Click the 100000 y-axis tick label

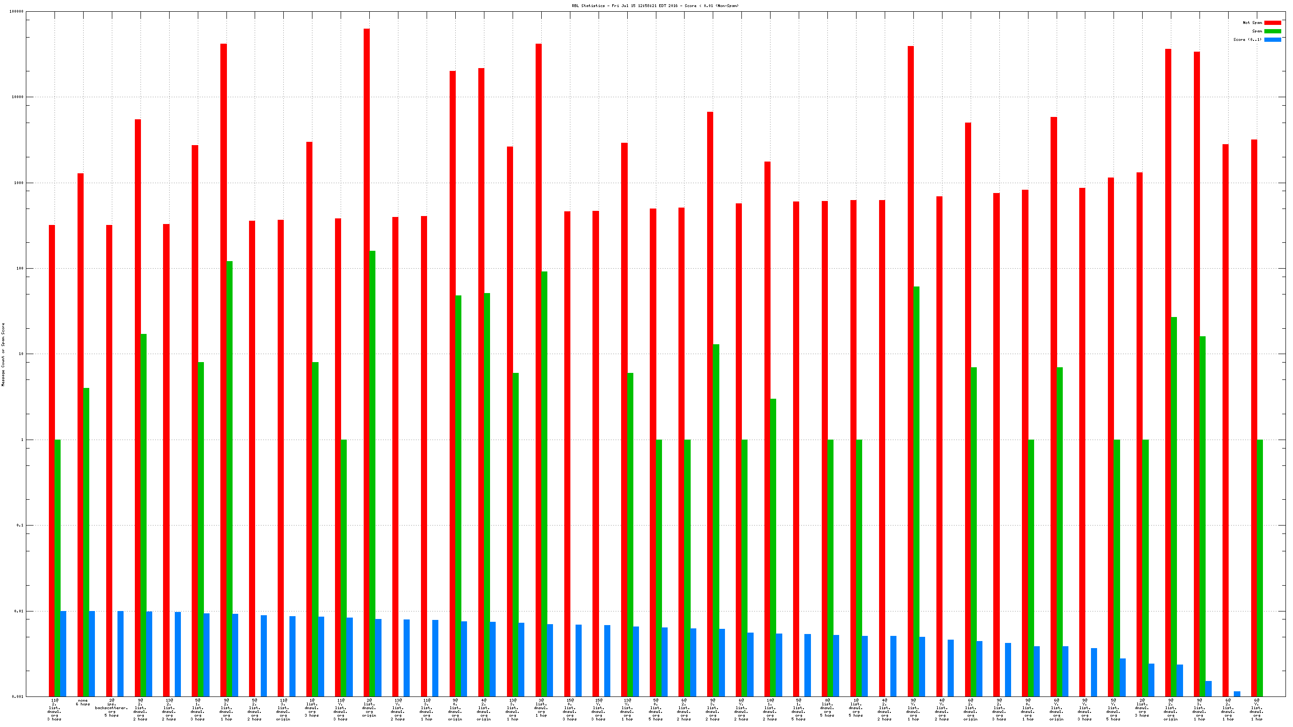click(16, 12)
